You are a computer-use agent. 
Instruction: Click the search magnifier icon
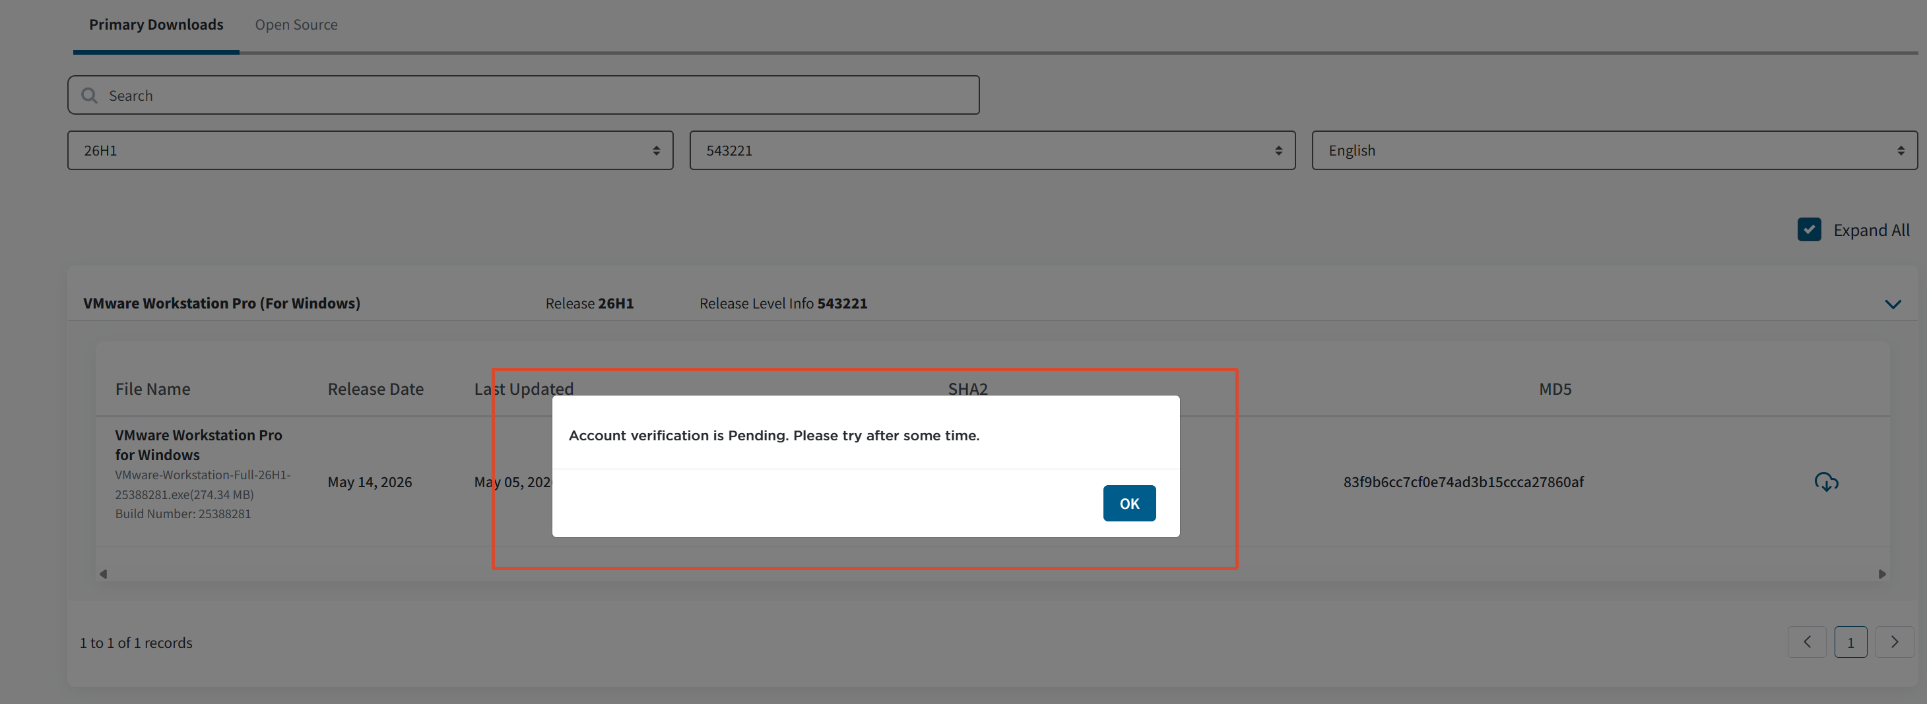[x=90, y=96]
